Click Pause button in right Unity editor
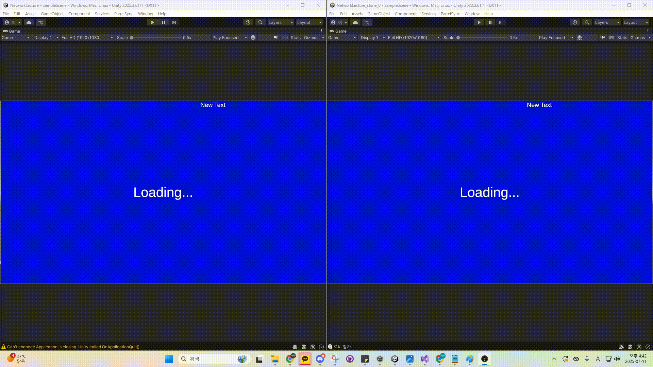Screen dimensions: 653x367 (490, 22)
